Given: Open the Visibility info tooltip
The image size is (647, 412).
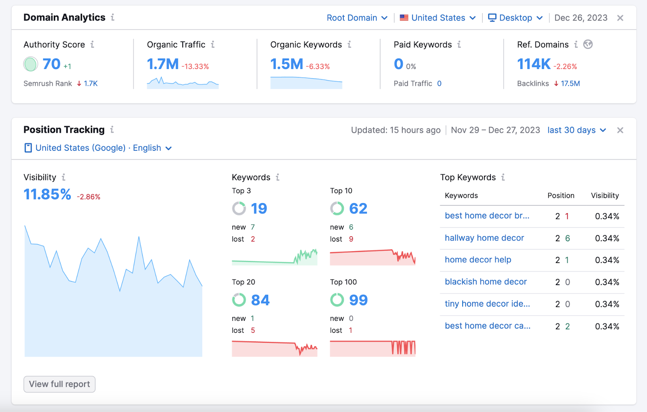Looking at the screenshot, I should click(63, 177).
